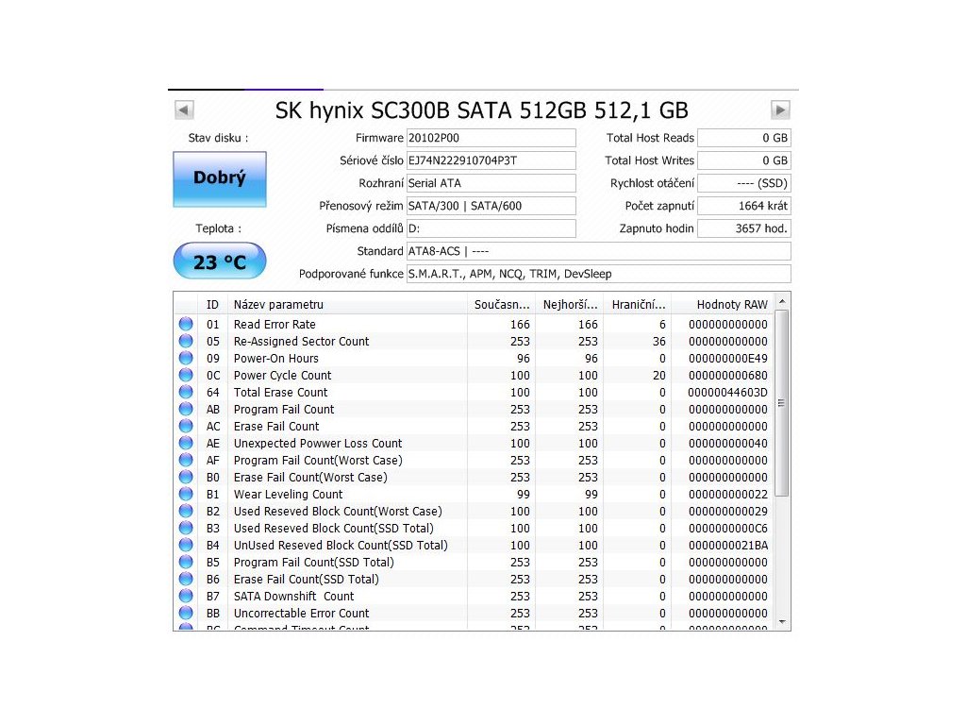
Task: Click the Současn... column header
Action: pos(502,305)
